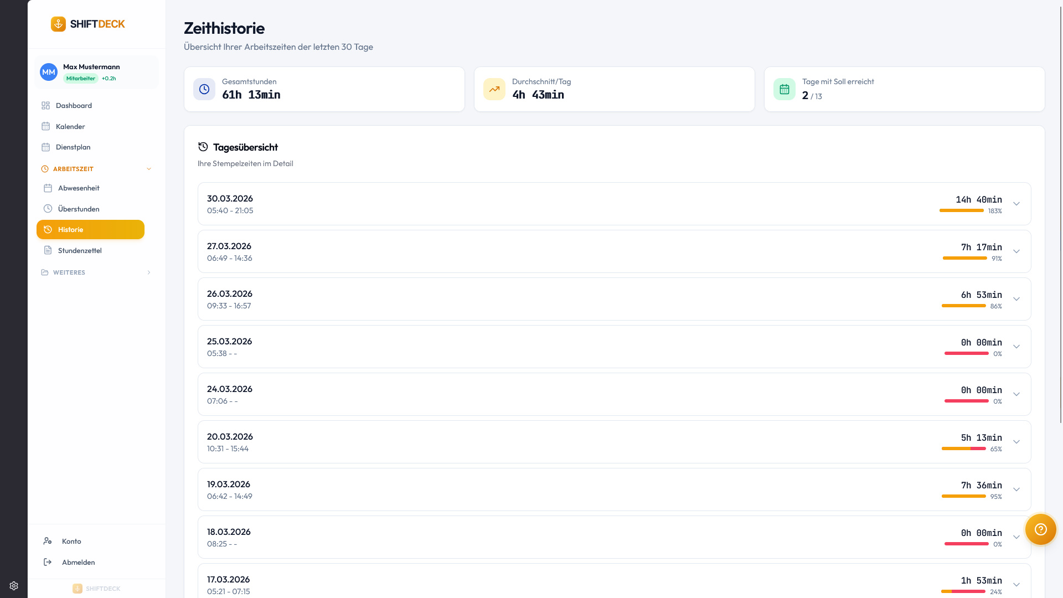The image size is (1063, 598).
Task: Expand the 30.03.2026 entry chevron
Action: click(1016, 204)
